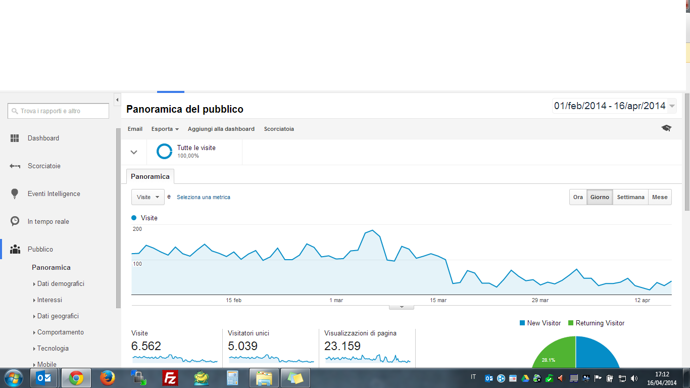
Task: Open Windows Explorer from the taskbar
Action: 264,378
